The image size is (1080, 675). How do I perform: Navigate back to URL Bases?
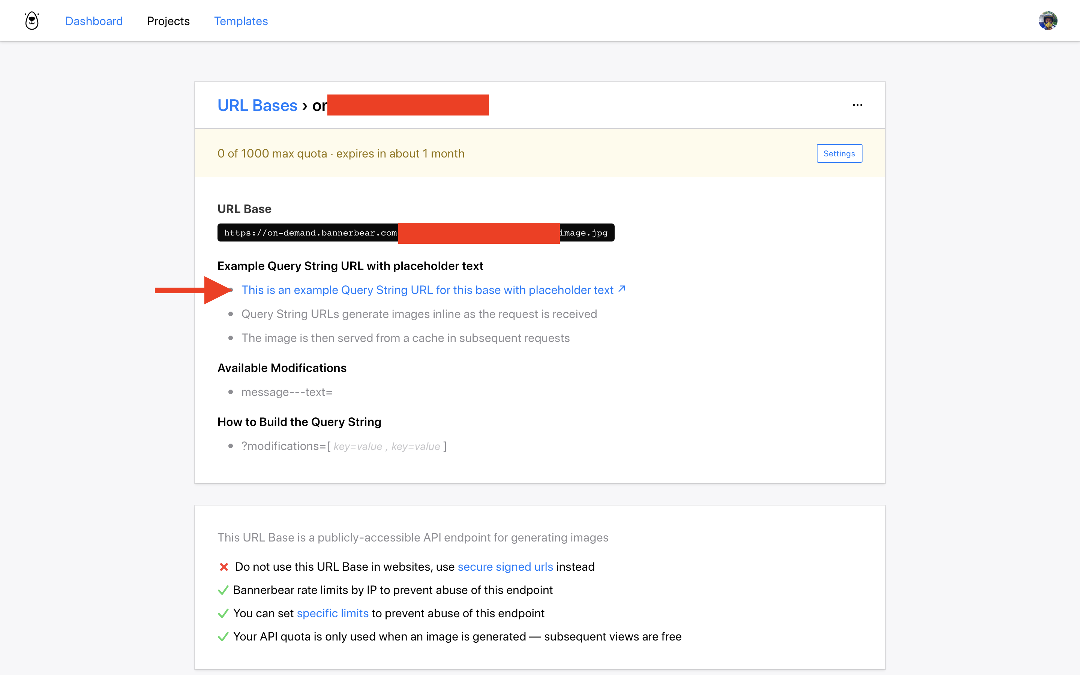click(258, 105)
